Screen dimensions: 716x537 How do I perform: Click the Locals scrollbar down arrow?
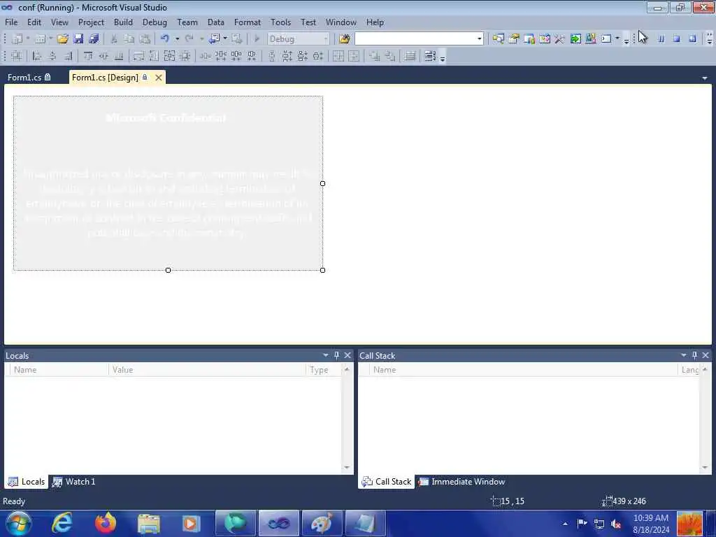point(347,468)
